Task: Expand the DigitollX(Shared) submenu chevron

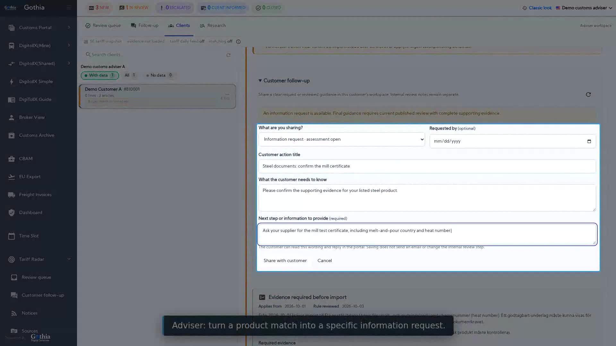Action: (69, 63)
